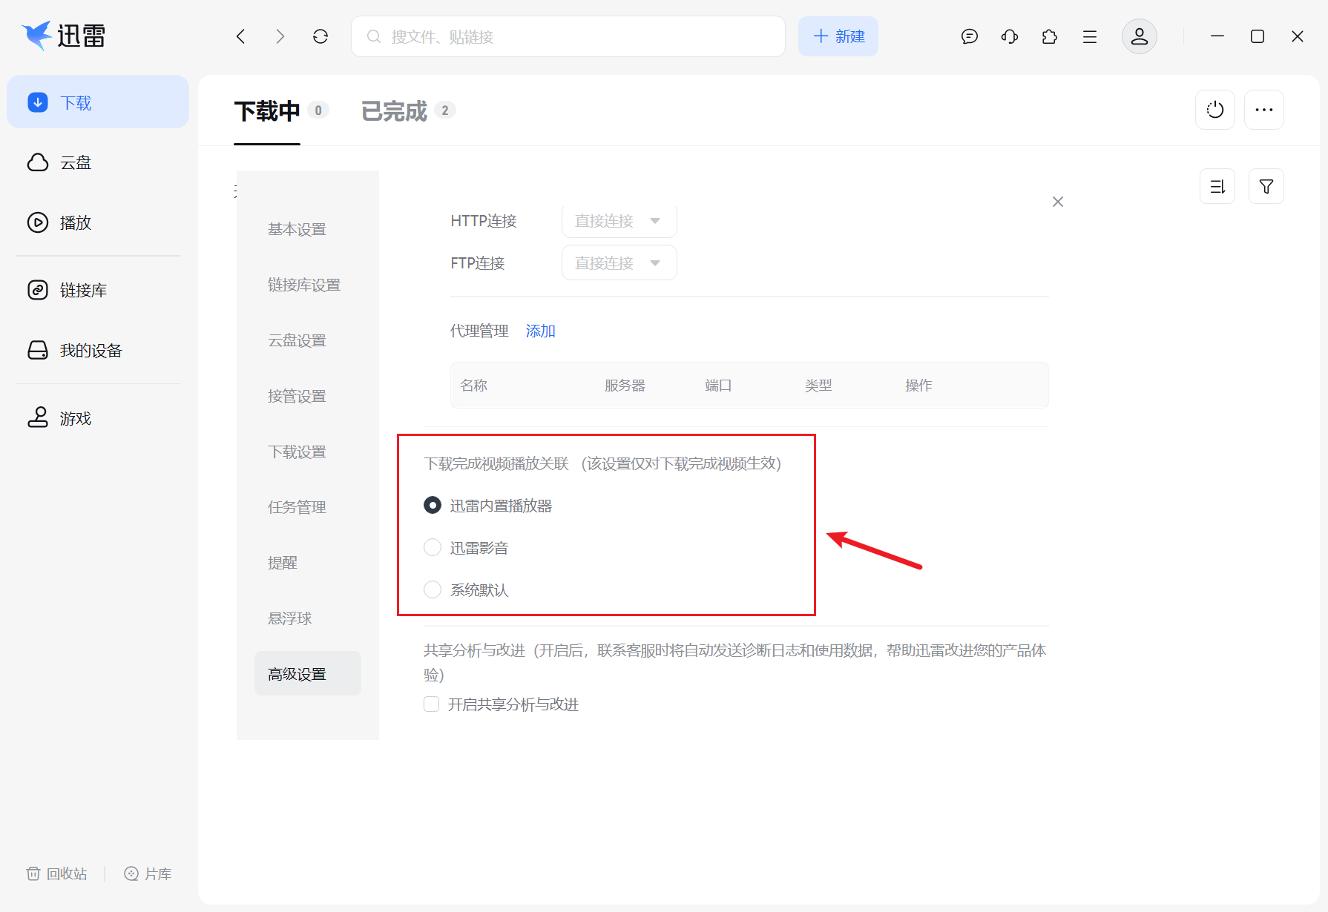This screenshot has height=912, width=1328.
Task: Click the 服务器 column header
Action: (625, 385)
